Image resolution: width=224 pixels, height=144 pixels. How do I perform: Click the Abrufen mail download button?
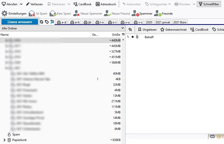pos(9,4)
